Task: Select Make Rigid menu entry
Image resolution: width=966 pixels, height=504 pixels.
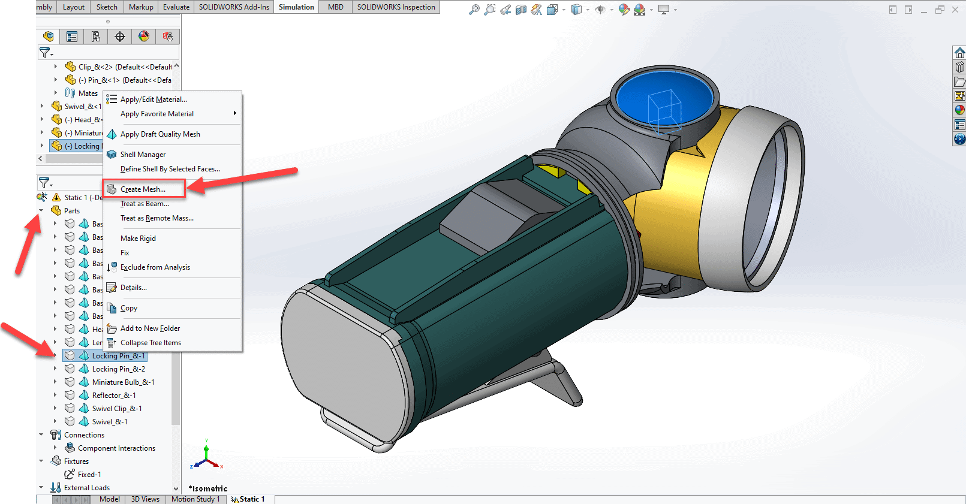Action: (x=138, y=239)
